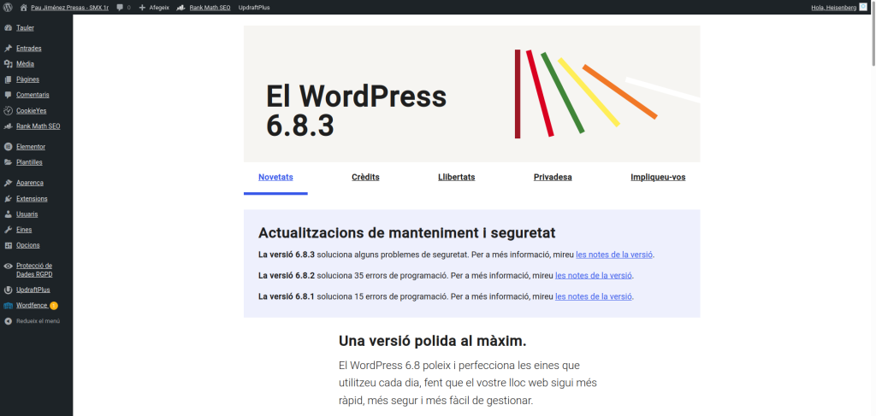Click the Entrades pin icon
876x416 pixels.
pyautogui.click(x=8, y=49)
